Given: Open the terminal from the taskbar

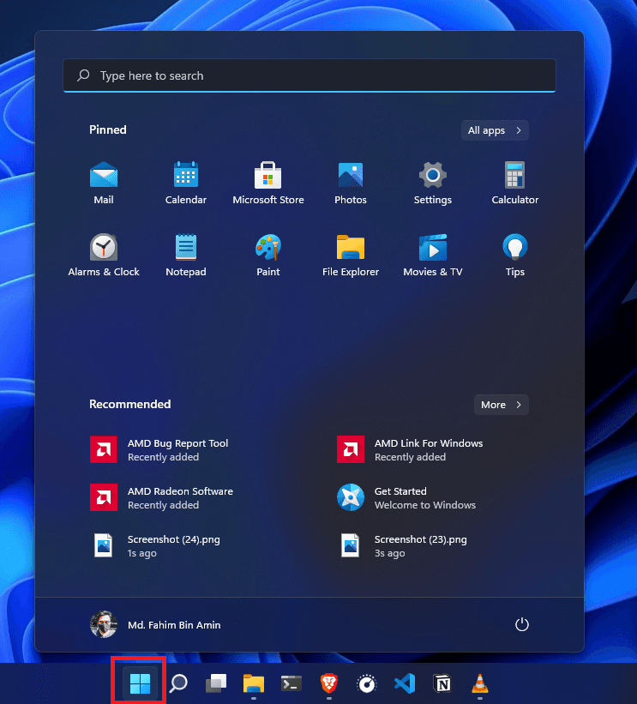Looking at the screenshot, I should [x=291, y=683].
